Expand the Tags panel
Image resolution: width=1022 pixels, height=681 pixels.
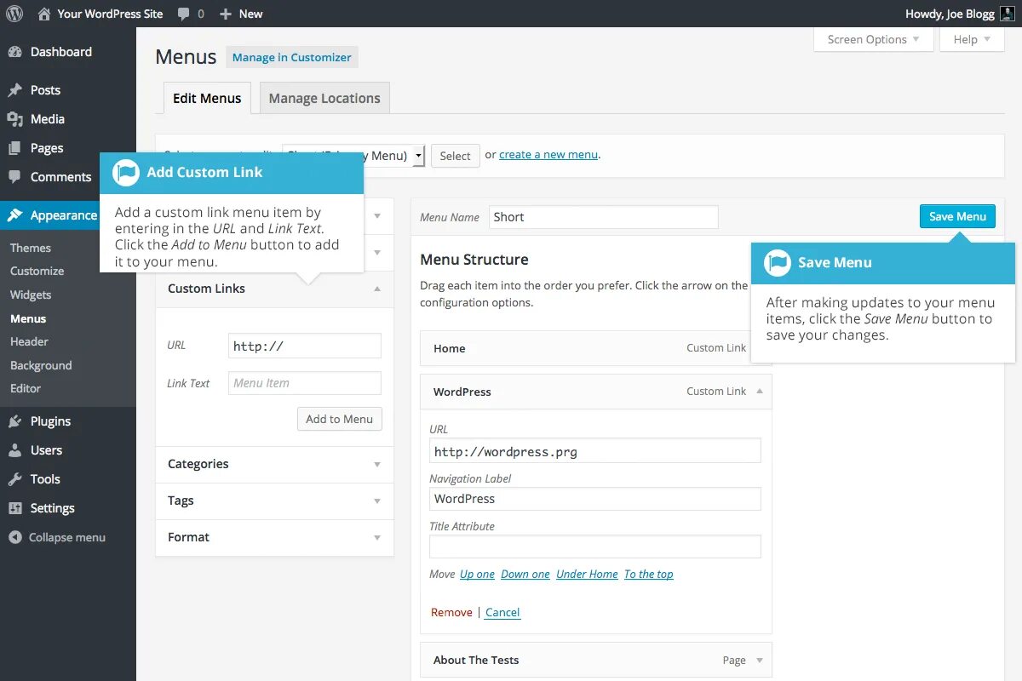coord(377,501)
